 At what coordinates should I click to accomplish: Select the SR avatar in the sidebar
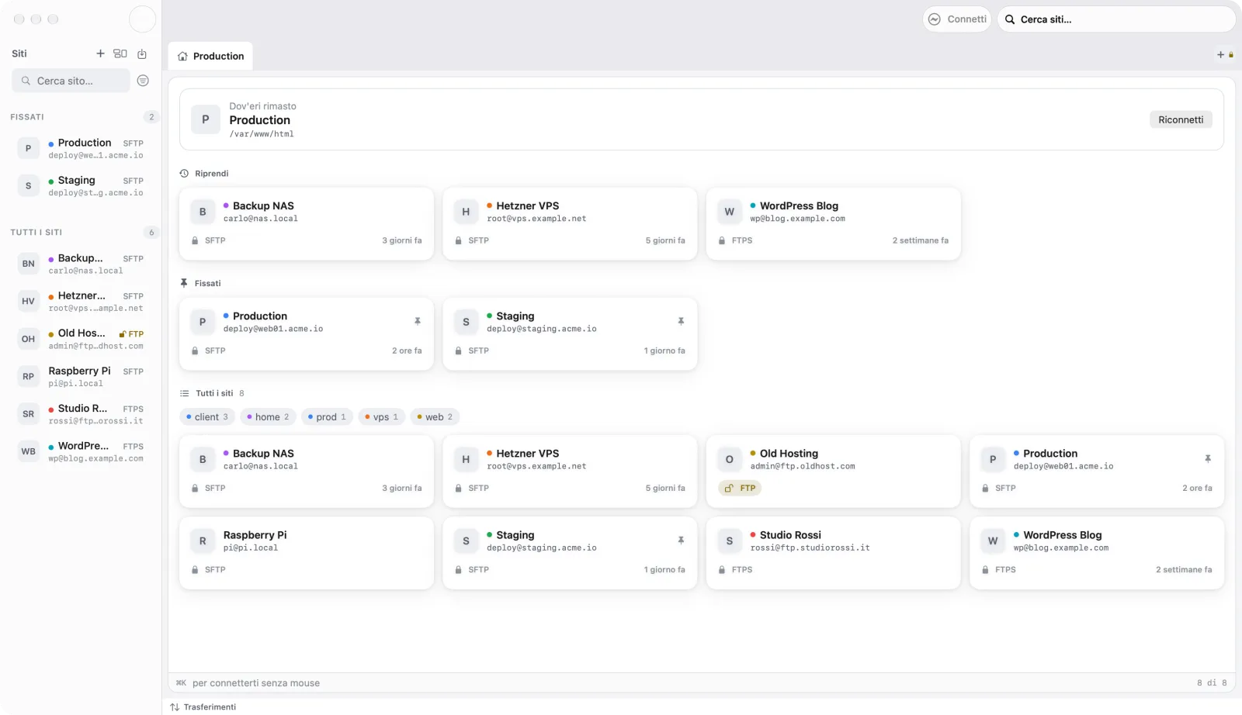(x=29, y=414)
